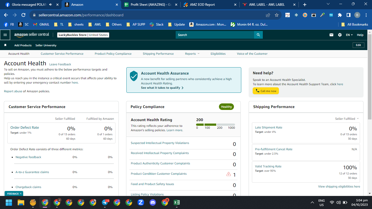The height and width of the screenshot is (209, 372).
Task: Open the FB bookmark in bookmarks bar
Action: pos(9,24)
